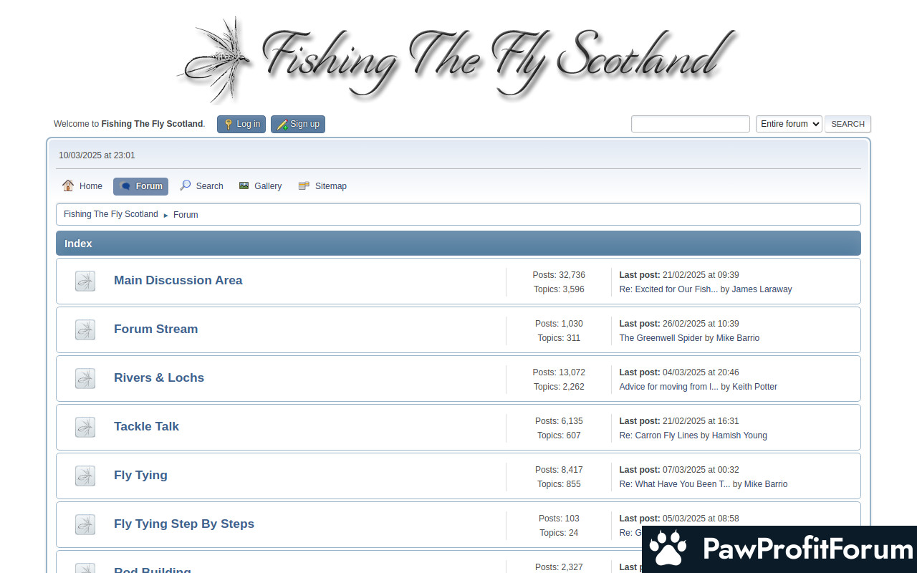
Task: Open the Main Discussion Area board
Action: 178,280
